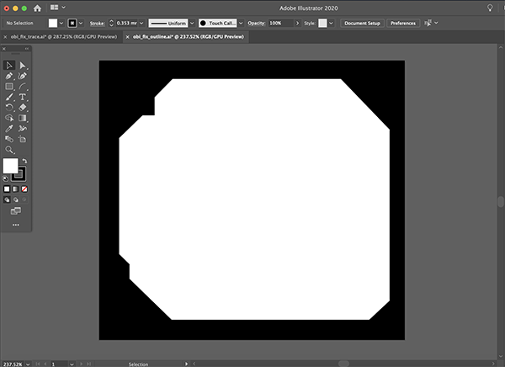Activate the Zoom tool

coord(9,150)
